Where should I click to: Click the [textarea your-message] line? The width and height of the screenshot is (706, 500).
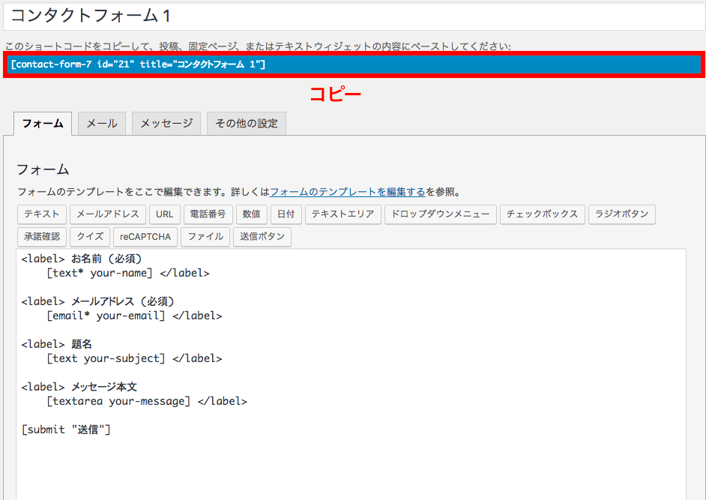pyautogui.click(x=147, y=401)
